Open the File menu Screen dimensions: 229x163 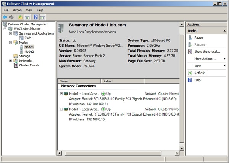(6, 10)
